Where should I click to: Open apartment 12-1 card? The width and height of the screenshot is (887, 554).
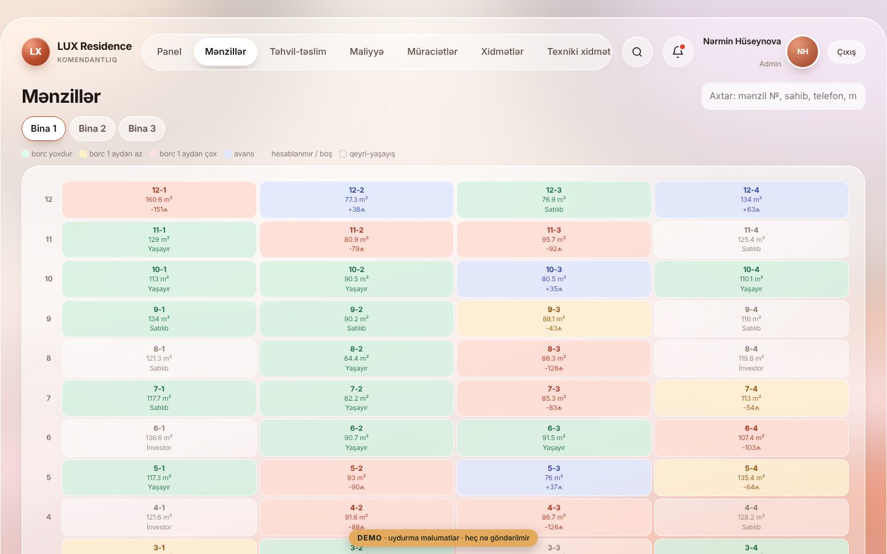click(159, 199)
